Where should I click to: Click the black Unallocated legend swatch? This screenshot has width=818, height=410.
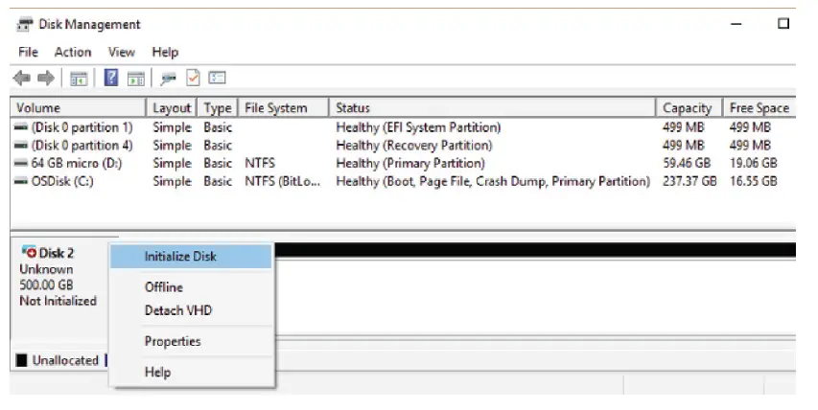click(x=21, y=360)
